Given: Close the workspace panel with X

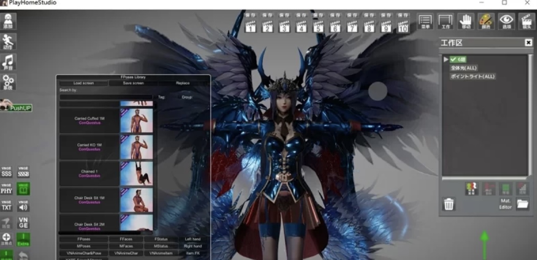Looking at the screenshot, I should [x=528, y=43].
